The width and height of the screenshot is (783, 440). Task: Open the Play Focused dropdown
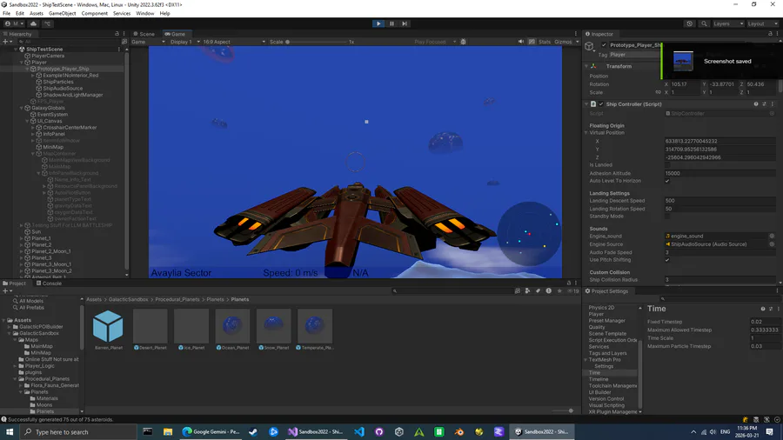(434, 42)
